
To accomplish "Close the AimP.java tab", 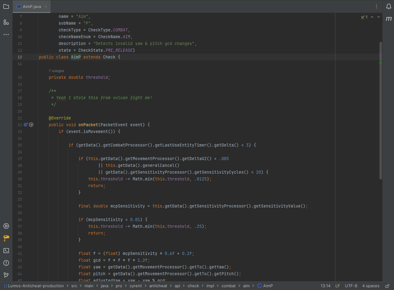I will [x=46, y=6].
